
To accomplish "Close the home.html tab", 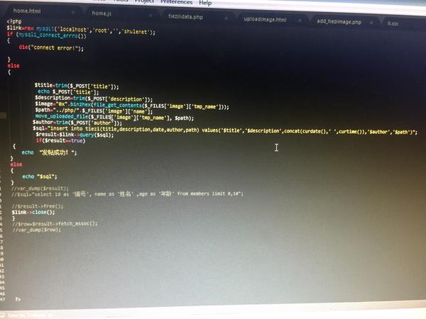I will [x=73, y=13].
